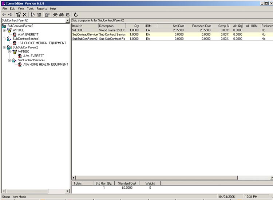Select 1ST CHOICE MEDICAL EQUIPMENT in tree
Viewport: 273px width, 200px height.
42,43
